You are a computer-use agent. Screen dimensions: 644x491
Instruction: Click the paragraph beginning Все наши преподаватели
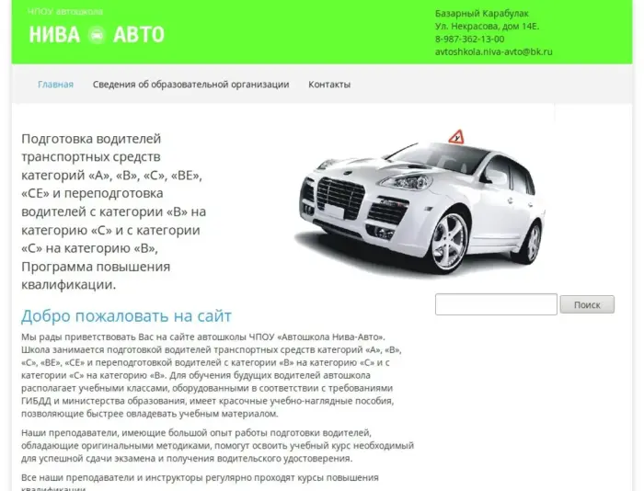200,483
